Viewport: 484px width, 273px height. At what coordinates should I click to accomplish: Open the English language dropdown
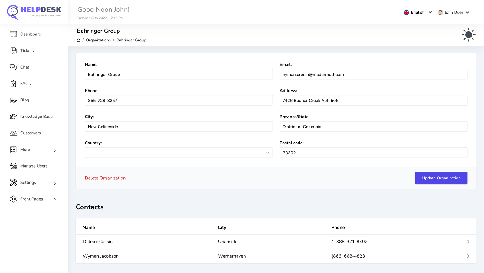[417, 12]
